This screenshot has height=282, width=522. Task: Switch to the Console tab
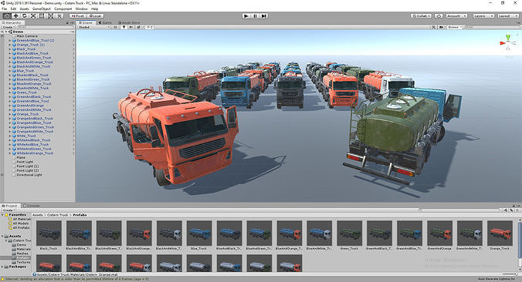(x=31, y=206)
